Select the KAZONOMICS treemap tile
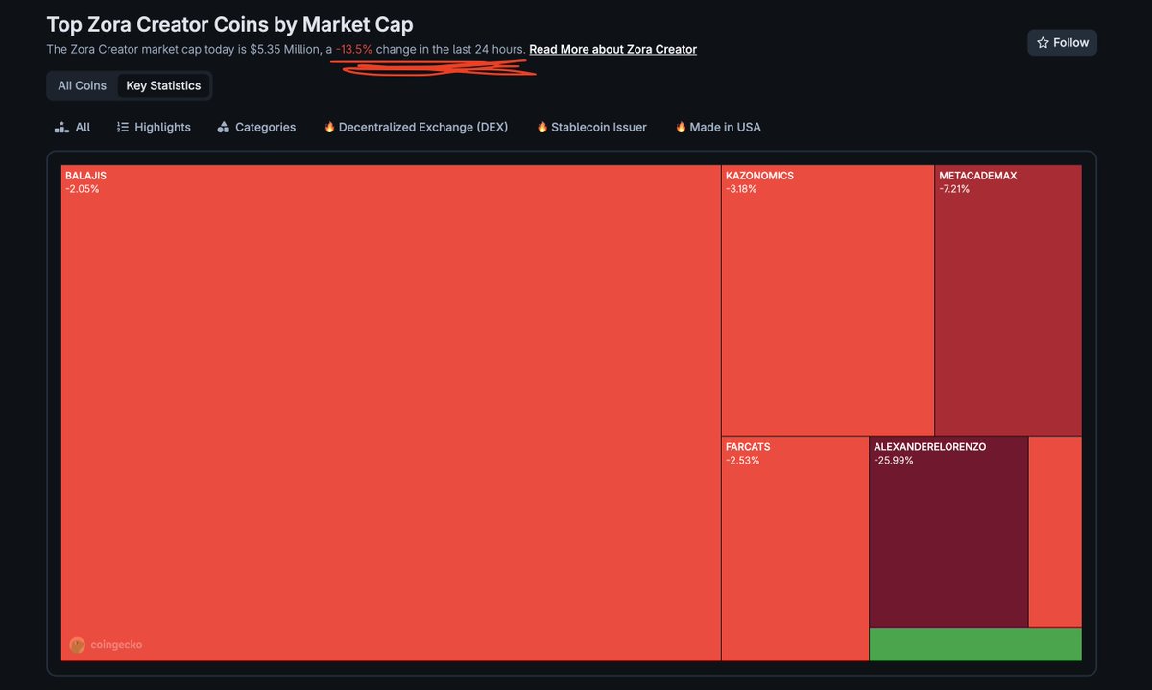1152x690 pixels. click(828, 300)
